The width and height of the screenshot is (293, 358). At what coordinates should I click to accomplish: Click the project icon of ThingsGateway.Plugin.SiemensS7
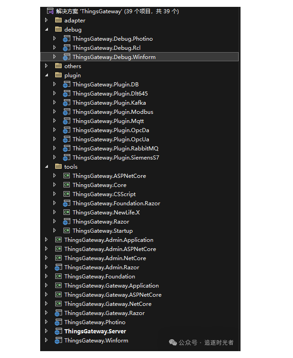click(67, 158)
